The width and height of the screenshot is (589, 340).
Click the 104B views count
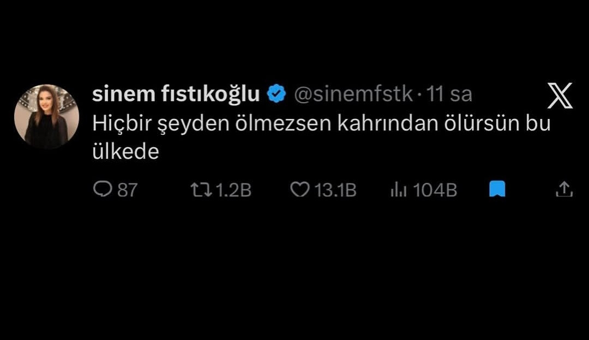435,190
